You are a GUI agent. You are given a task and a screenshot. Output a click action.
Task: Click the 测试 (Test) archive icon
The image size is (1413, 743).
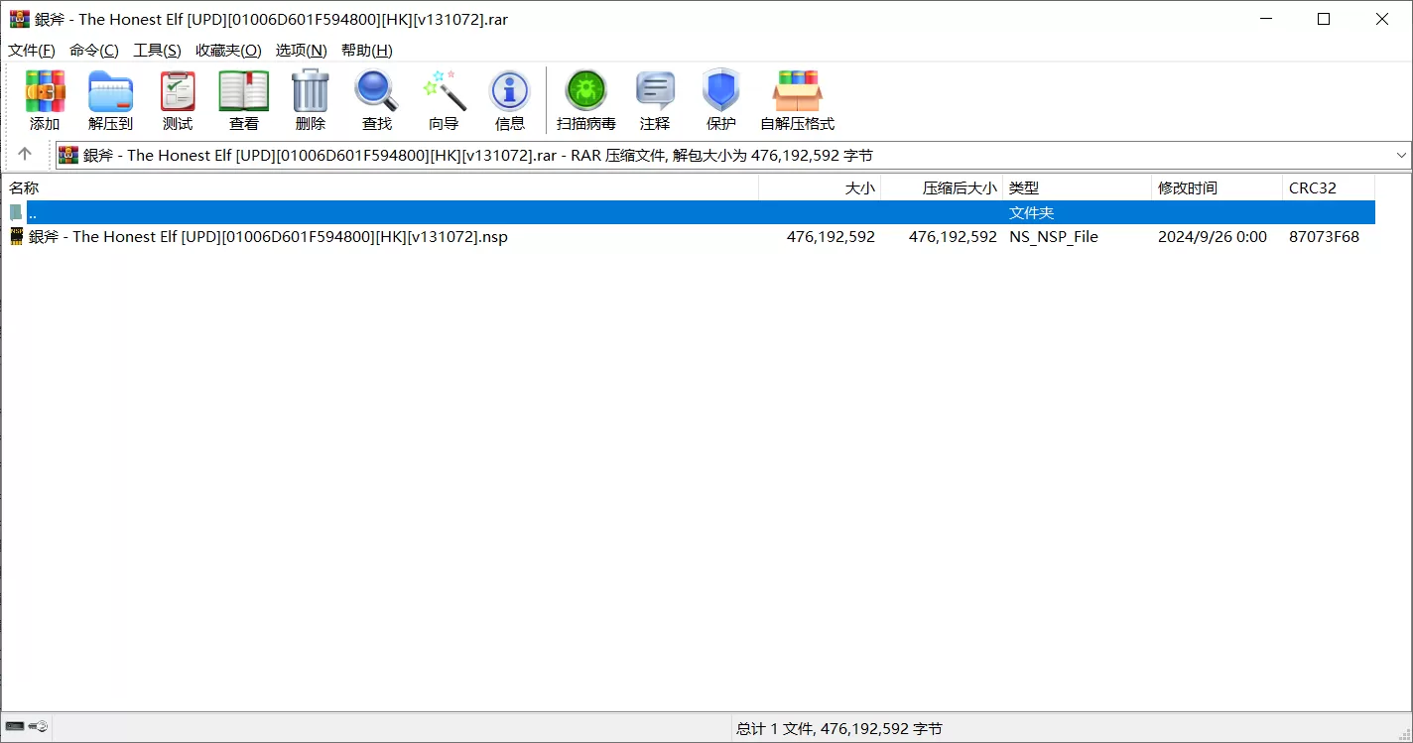click(177, 96)
